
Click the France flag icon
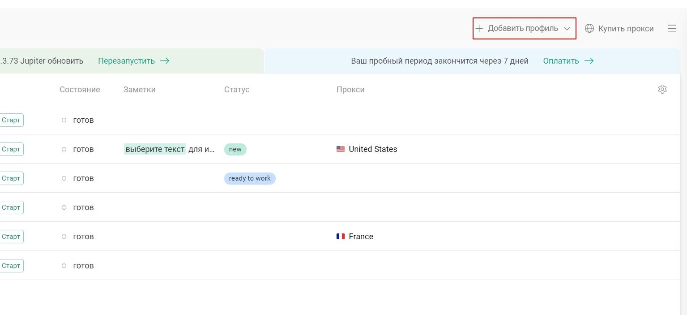point(341,237)
